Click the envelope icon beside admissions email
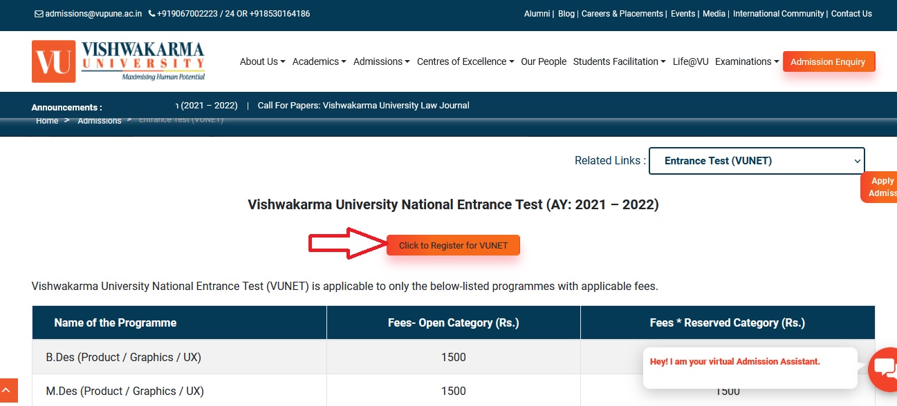The height and width of the screenshot is (406, 897). 39,14
